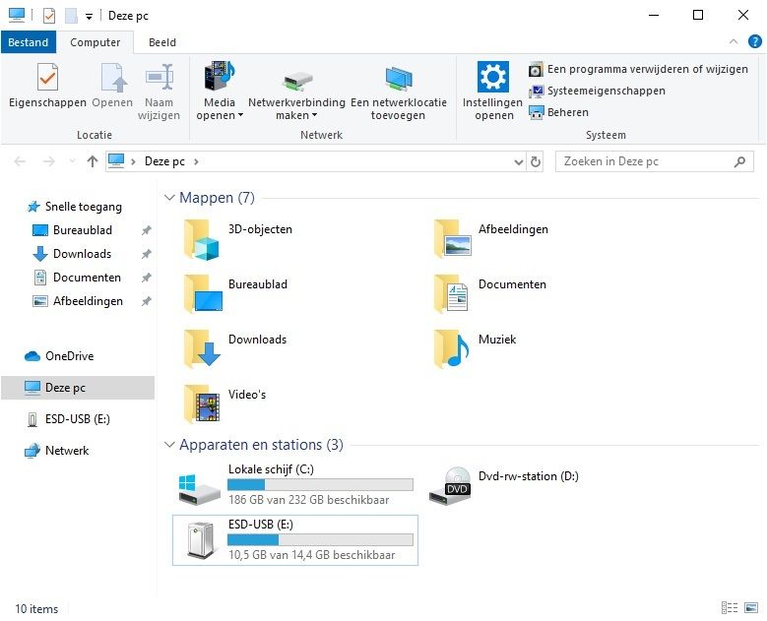767x621 pixels.
Task: Click the pin next to Afbeeldingen
Action: tap(147, 301)
